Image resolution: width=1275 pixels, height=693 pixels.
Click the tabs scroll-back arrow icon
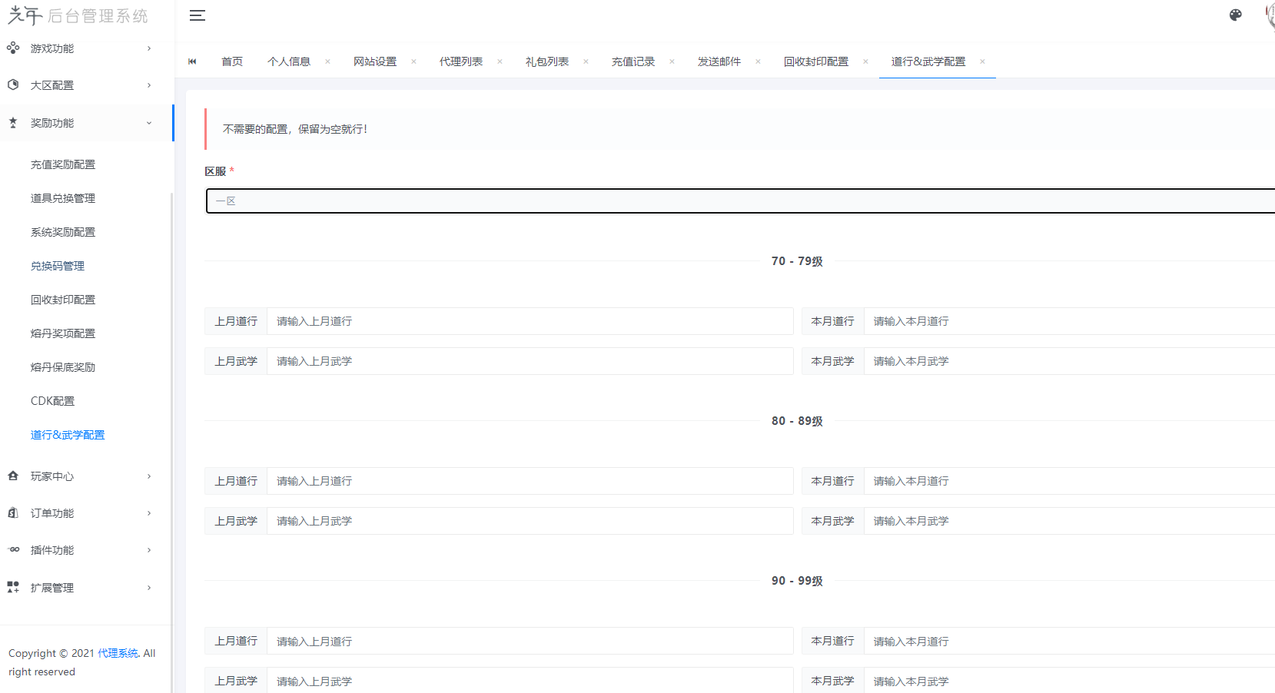point(192,61)
